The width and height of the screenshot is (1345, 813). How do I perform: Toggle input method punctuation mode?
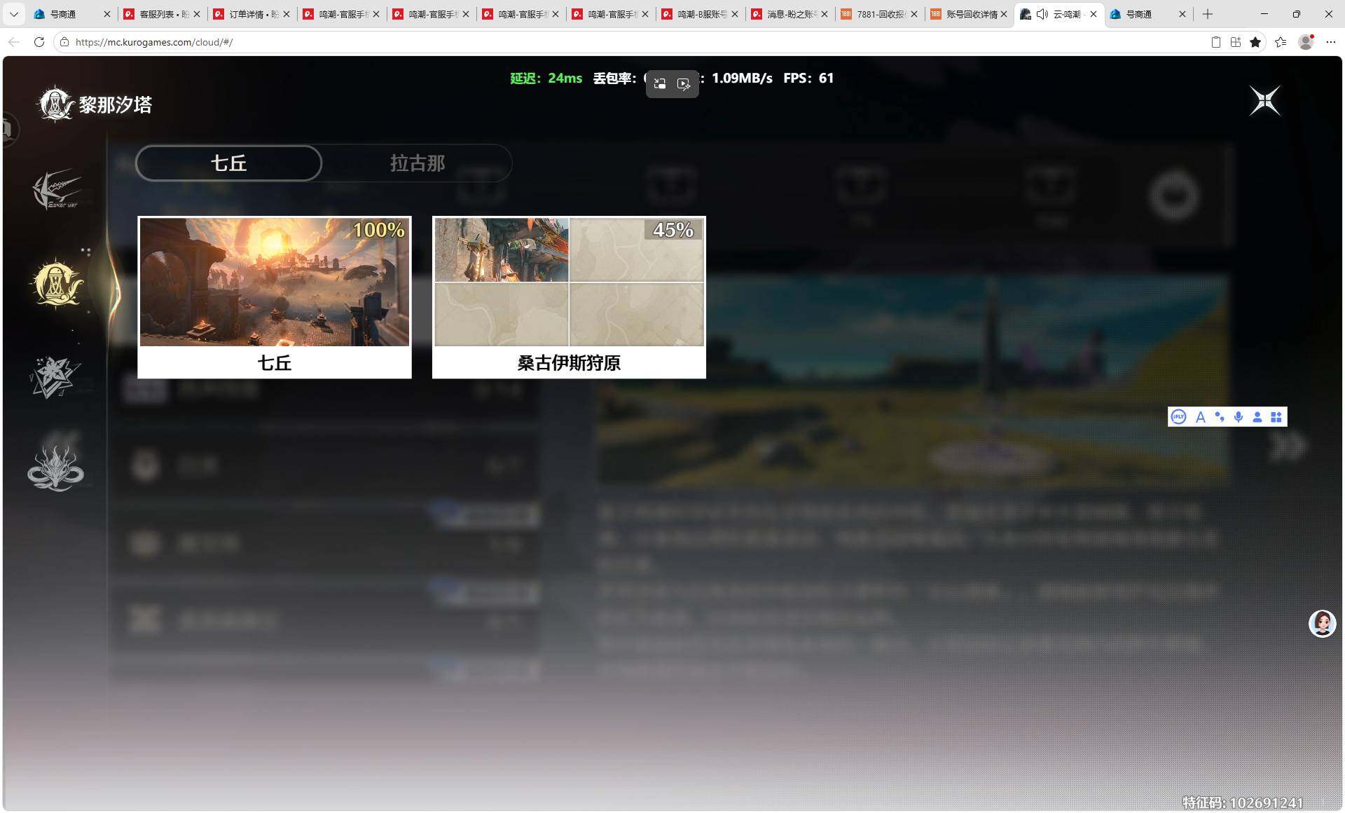click(1220, 417)
